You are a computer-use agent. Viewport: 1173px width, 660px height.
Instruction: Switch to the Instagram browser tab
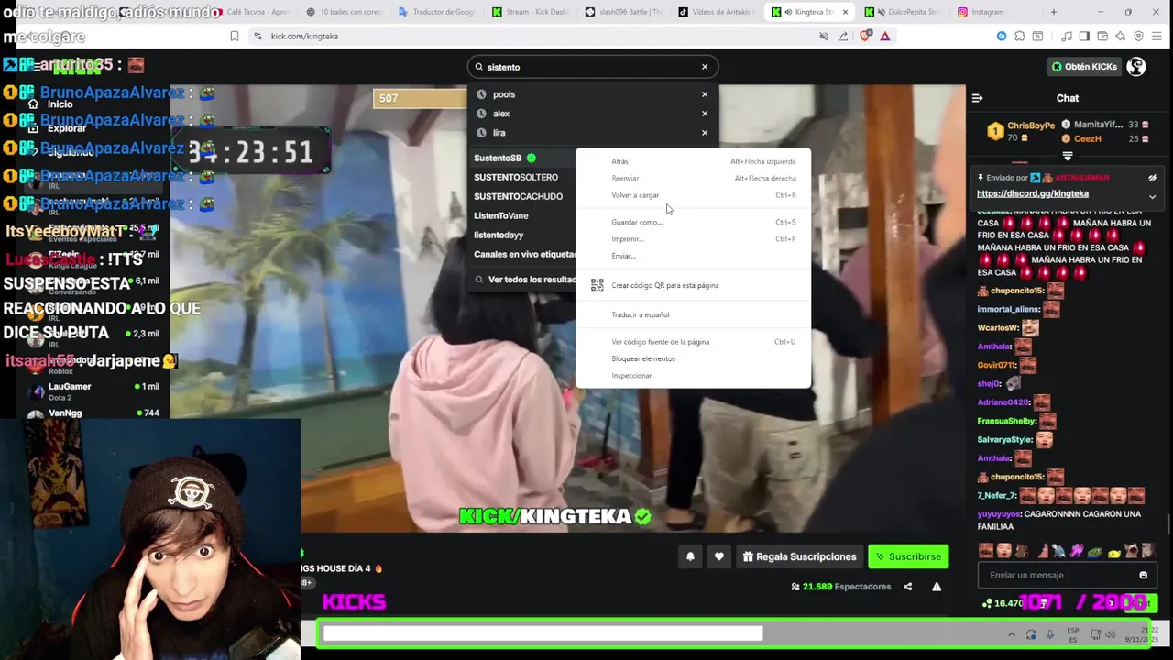tap(992, 12)
